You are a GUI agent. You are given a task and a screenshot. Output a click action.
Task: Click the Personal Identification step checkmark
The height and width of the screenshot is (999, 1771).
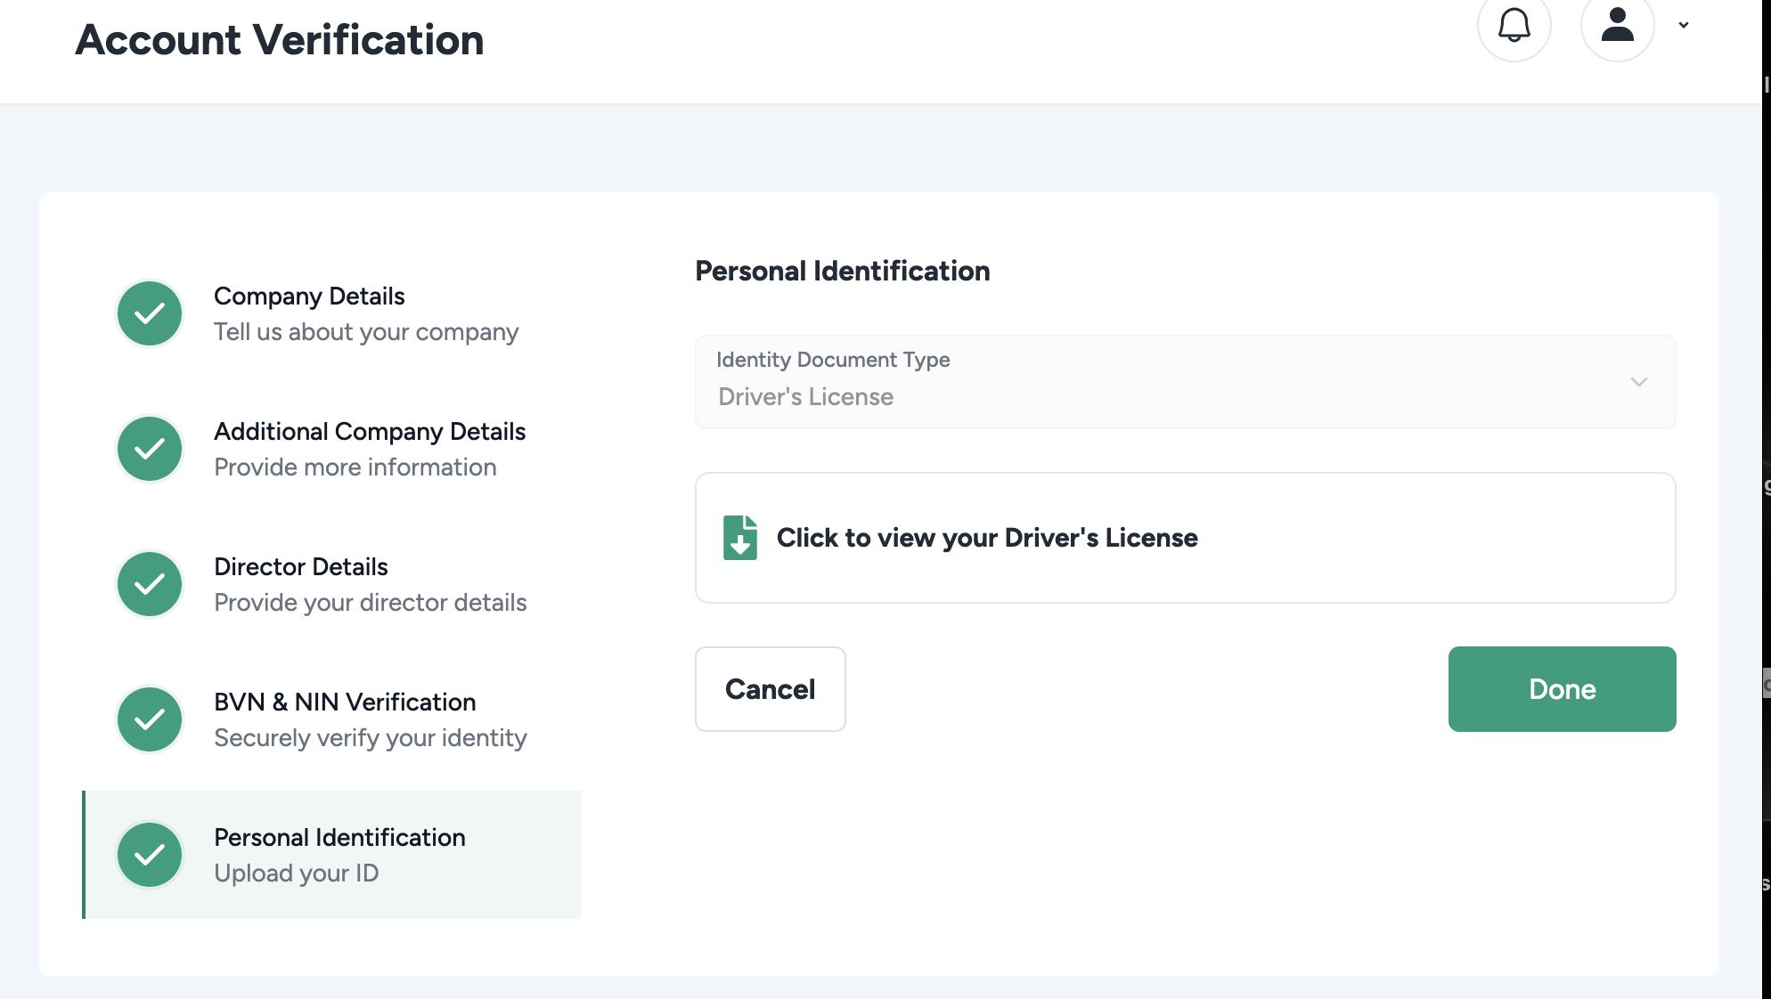click(x=150, y=855)
